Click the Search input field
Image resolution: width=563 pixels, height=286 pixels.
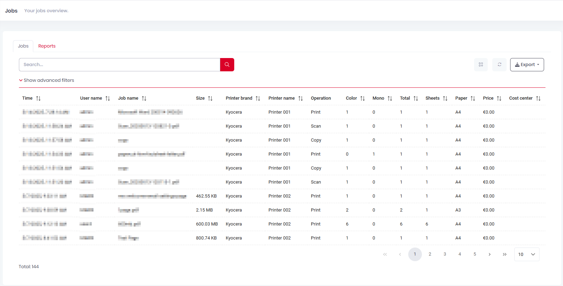pyautogui.click(x=119, y=65)
